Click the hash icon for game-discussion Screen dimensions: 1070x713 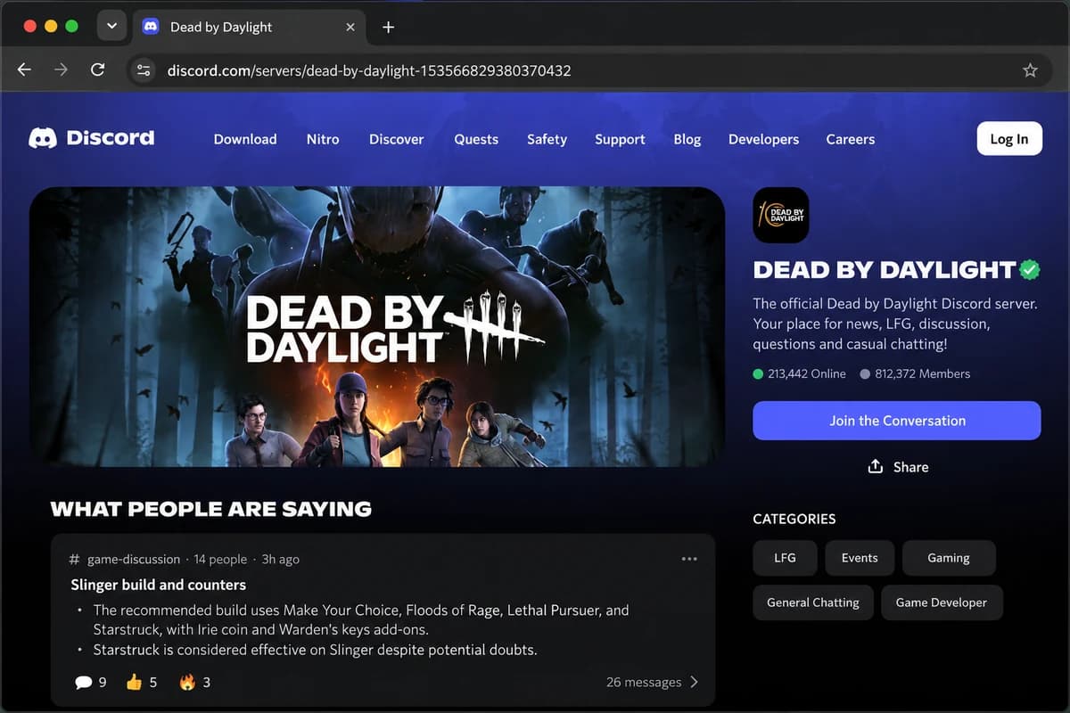pyautogui.click(x=75, y=559)
